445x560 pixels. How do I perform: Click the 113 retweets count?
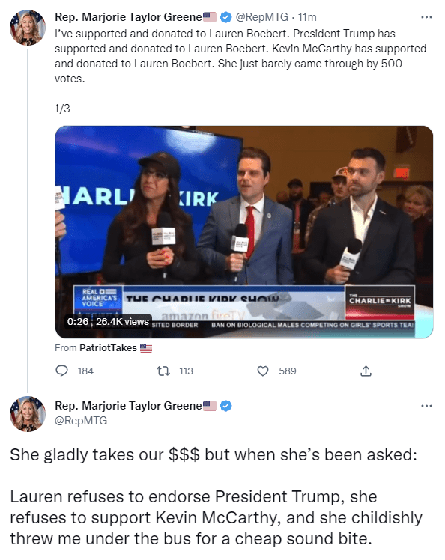[x=186, y=371]
